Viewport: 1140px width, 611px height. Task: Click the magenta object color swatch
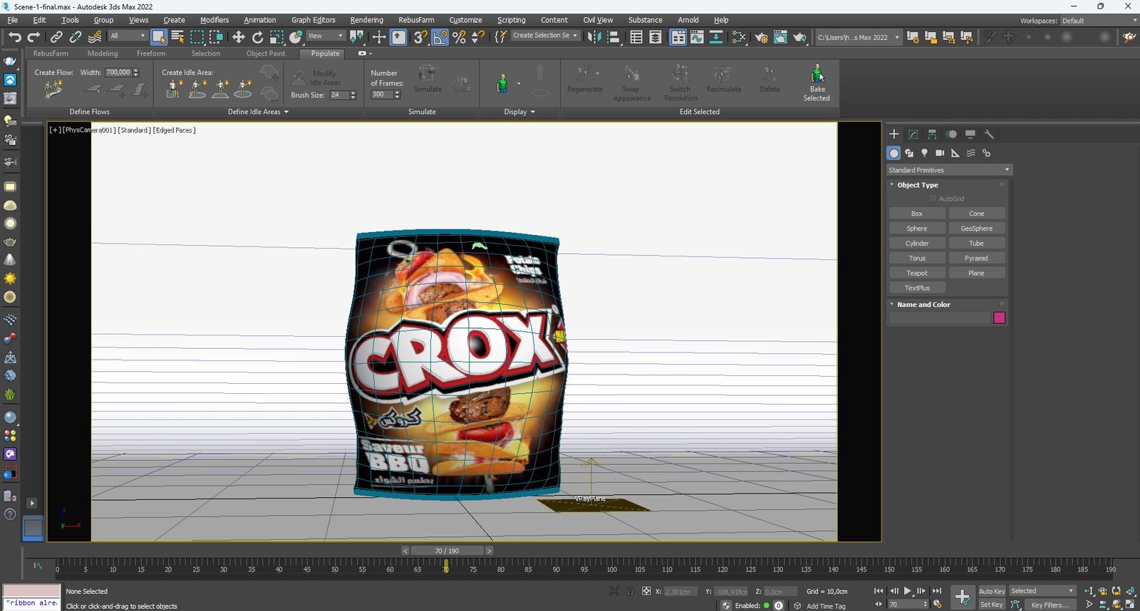tap(999, 318)
